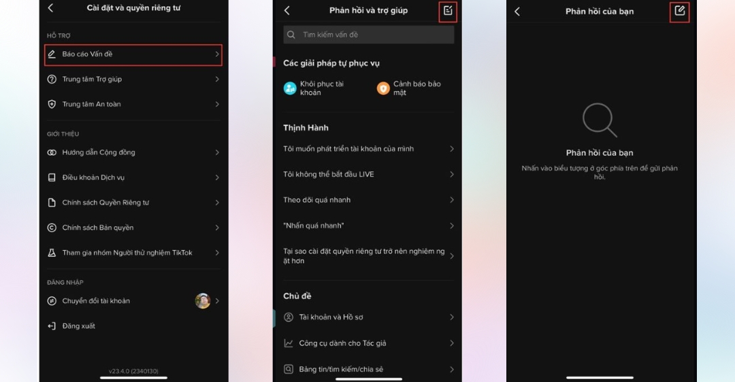
Task: Select Báo cáo Vấn đề menu entry
Action: pyautogui.click(x=133, y=55)
